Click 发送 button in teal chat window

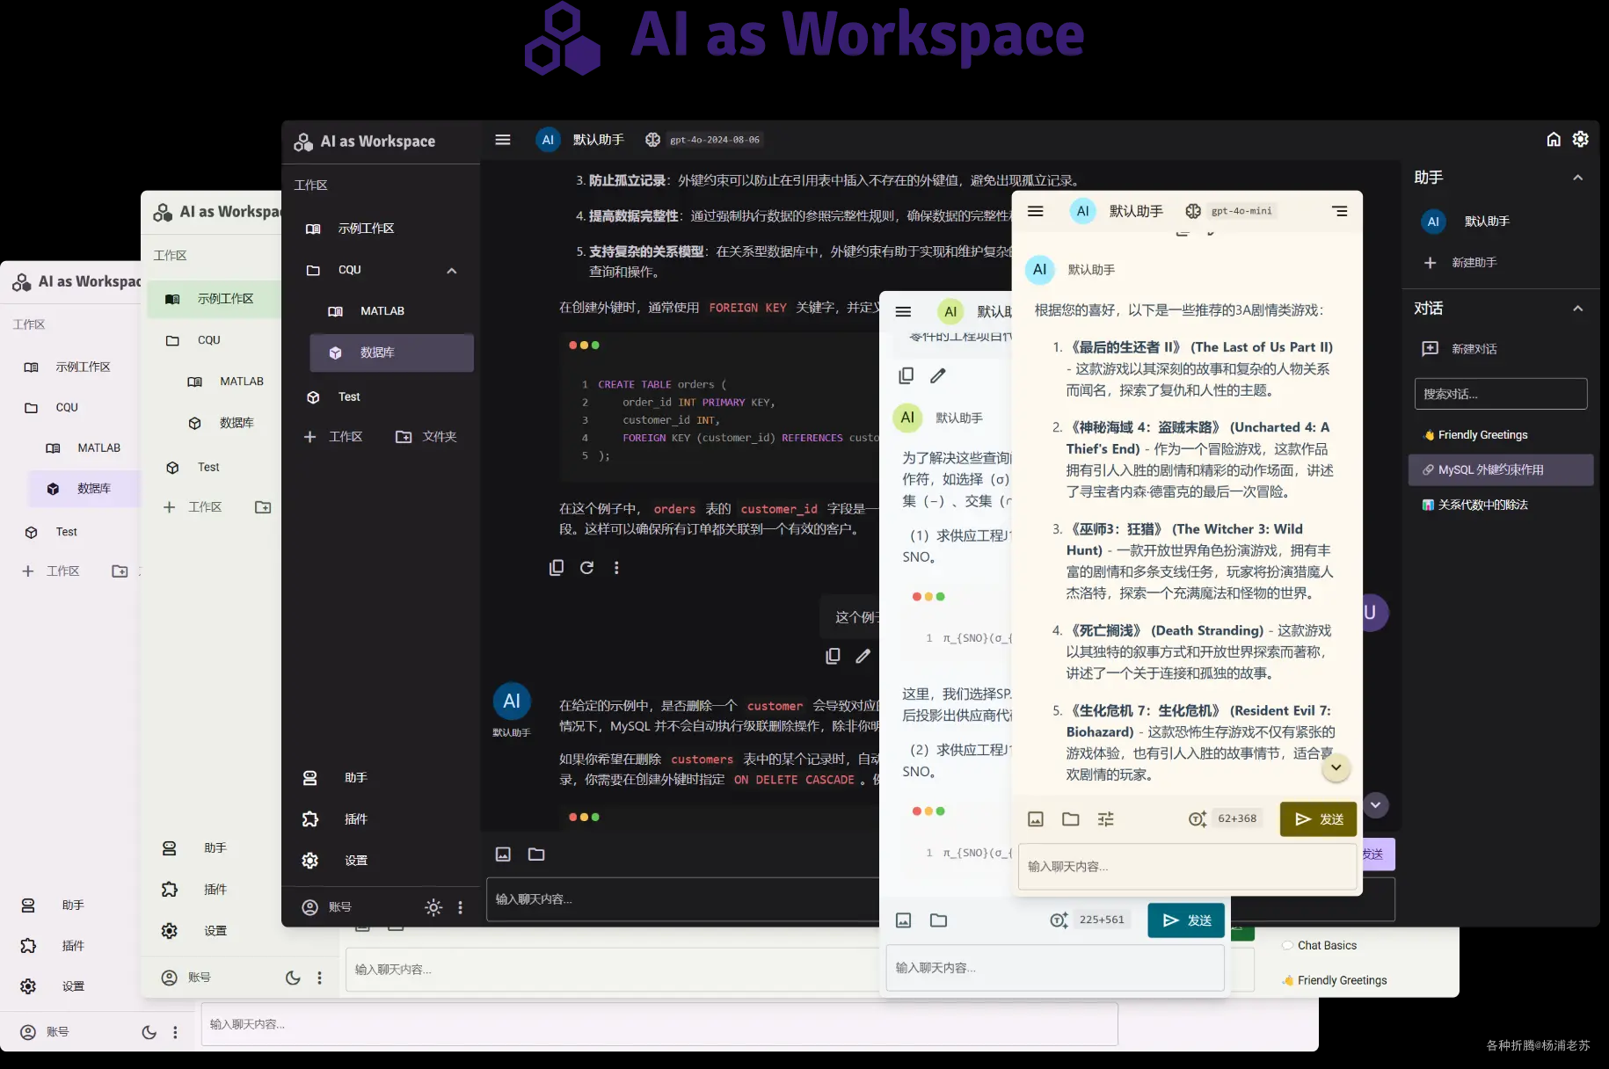(1186, 920)
